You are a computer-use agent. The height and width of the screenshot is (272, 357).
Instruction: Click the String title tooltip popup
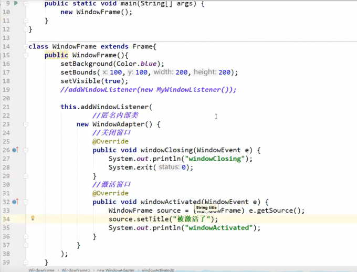coord(206,208)
